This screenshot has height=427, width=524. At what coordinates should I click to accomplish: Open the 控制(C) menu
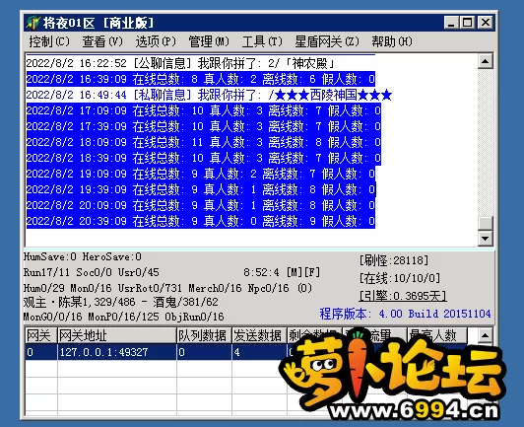(49, 41)
